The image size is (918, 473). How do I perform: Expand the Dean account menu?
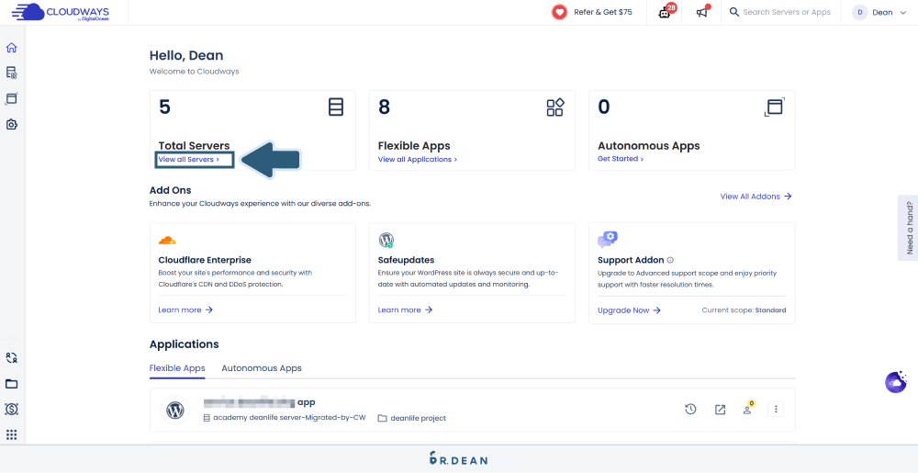point(872,12)
